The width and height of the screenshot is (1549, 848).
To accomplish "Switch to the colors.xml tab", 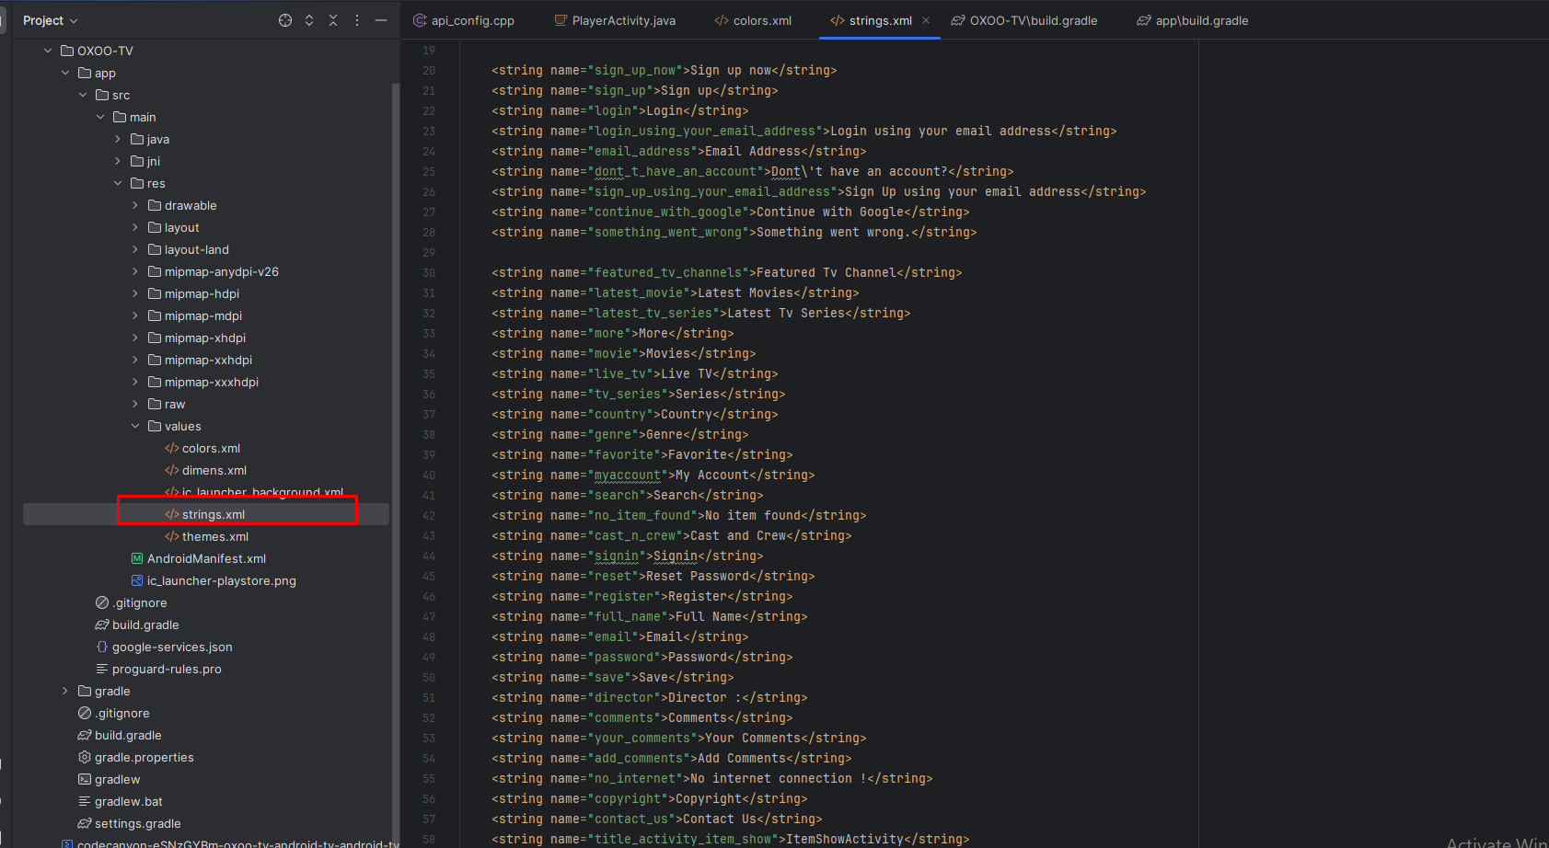I will click(x=753, y=20).
